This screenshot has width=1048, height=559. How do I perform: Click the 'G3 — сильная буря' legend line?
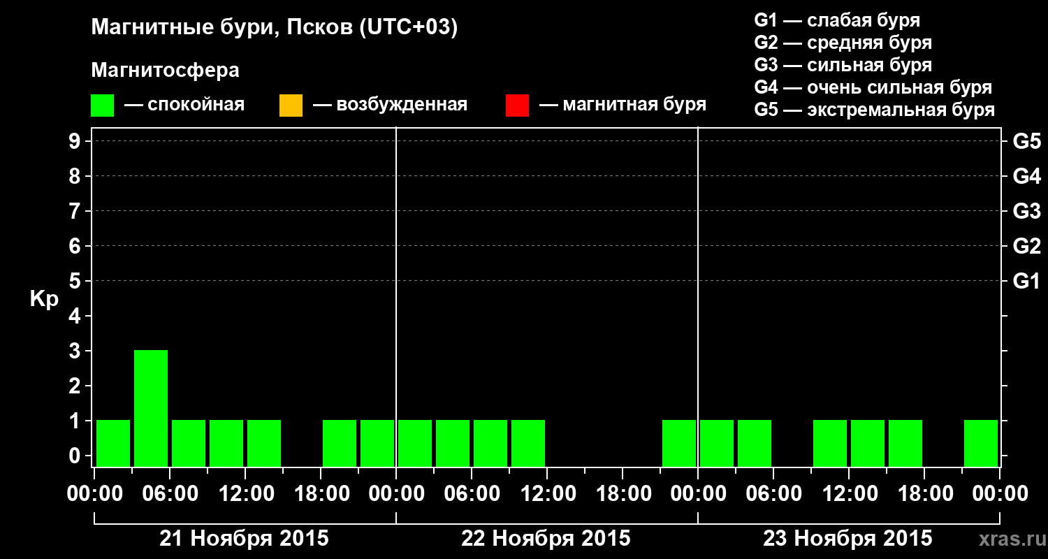tap(843, 65)
